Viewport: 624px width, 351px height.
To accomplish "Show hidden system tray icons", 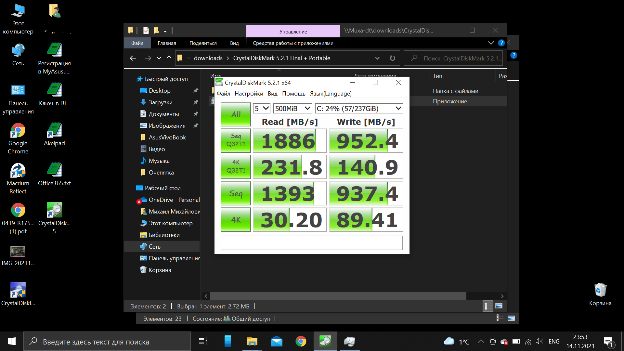I will (x=481, y=341).
